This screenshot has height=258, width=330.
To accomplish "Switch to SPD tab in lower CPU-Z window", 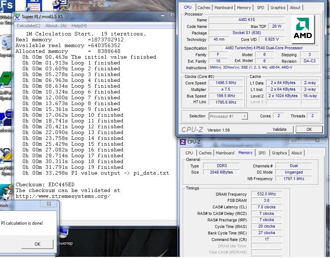I will [x=262, y=153].
